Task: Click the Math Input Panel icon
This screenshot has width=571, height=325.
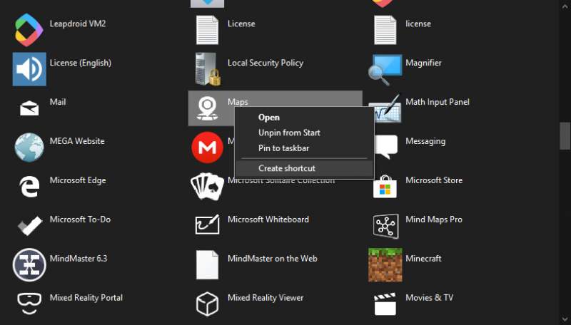Action: coord(387,108)
